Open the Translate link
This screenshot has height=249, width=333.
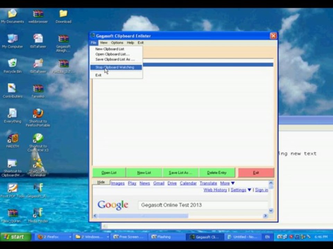tap(208, 183)
